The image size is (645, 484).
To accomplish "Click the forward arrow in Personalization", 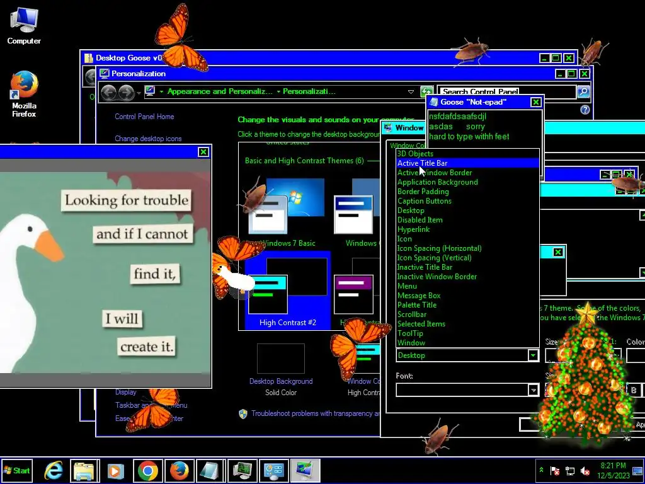I will [126, 92].
